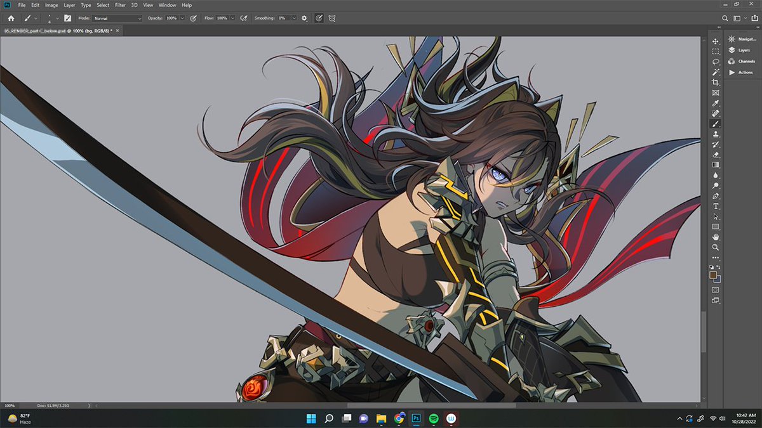Reset default foreground and background colors

coord(712,268)
